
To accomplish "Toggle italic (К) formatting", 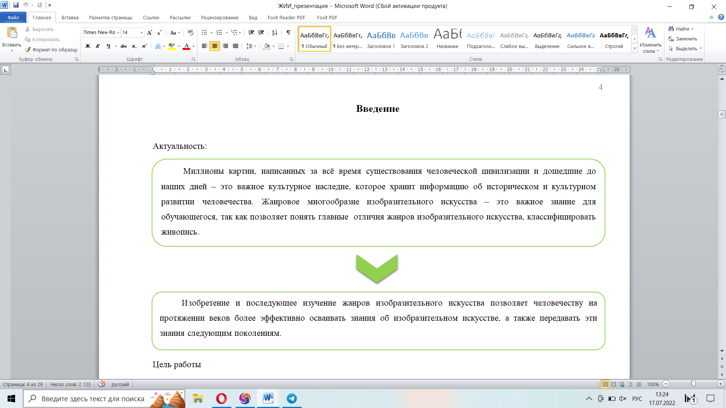I will coord(98,46).
